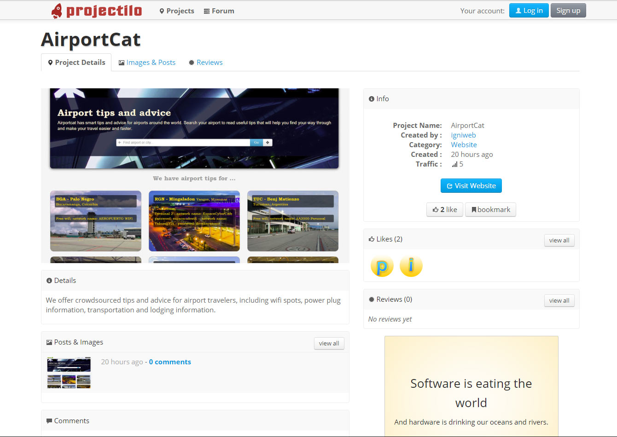Click the 'No reviews yet' text
Viewport: 617px width, 437px height.
[390, 319]
